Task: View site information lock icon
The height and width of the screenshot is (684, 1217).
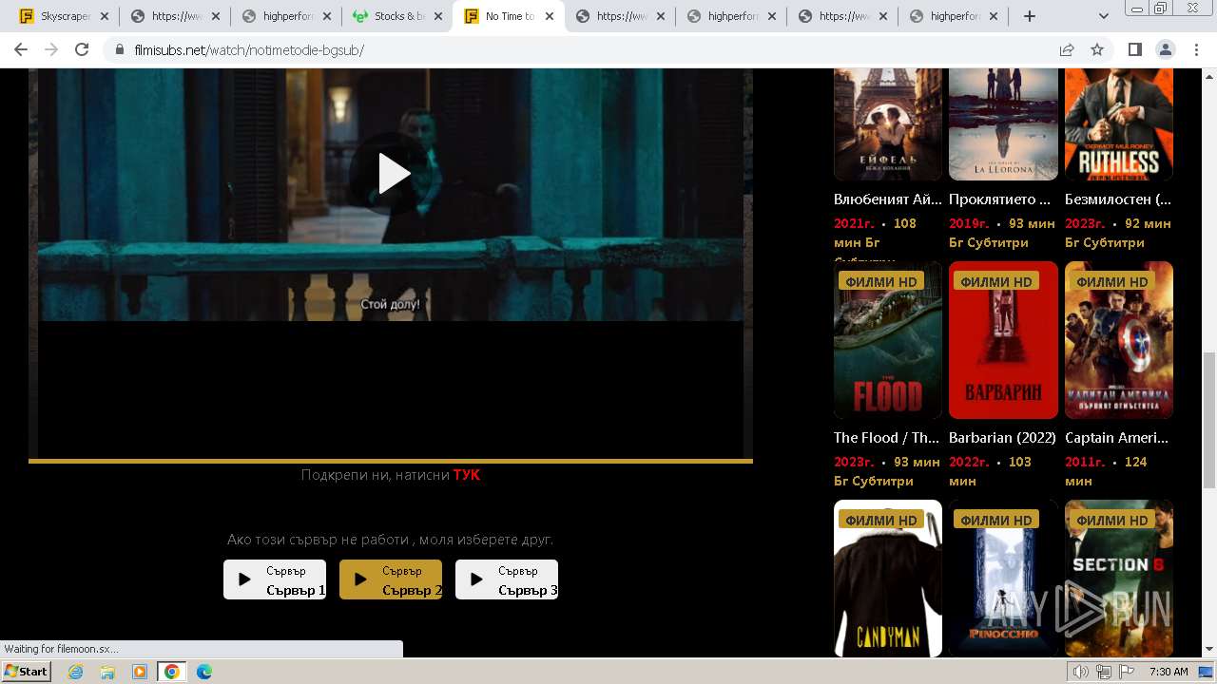Action: click(x=120, y=49)
